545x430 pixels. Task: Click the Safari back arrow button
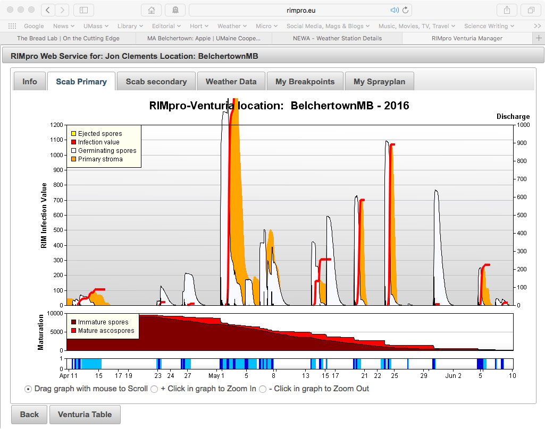click(x=48, y=10)
